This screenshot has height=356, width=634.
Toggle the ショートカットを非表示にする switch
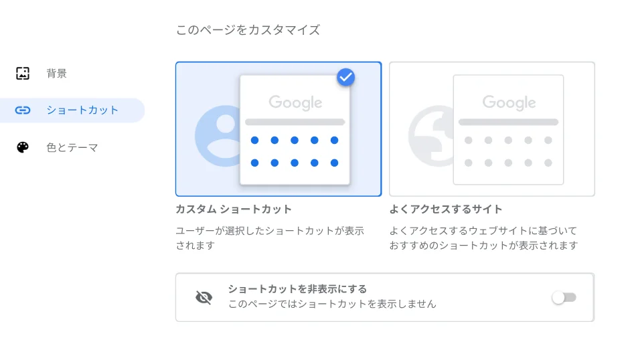coord(564,297)
